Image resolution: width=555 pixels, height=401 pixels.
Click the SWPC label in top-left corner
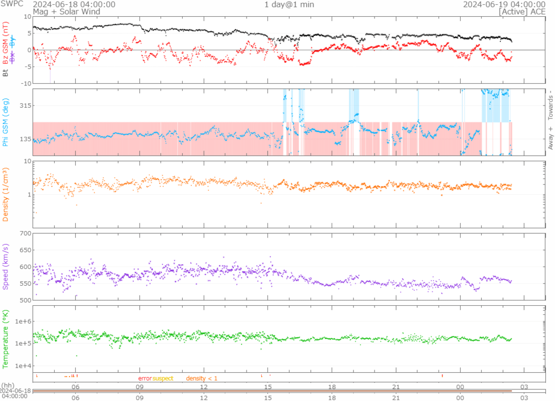tap(11, 4)
